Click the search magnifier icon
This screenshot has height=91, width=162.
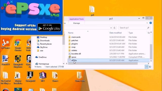tap(148, 28)
